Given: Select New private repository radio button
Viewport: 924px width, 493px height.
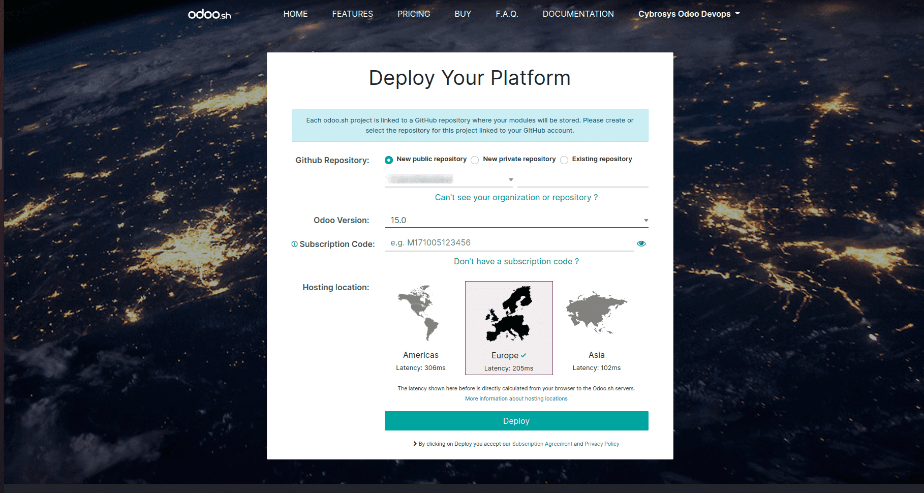Looking at the screenshot, I should click(x=475, y=160).
